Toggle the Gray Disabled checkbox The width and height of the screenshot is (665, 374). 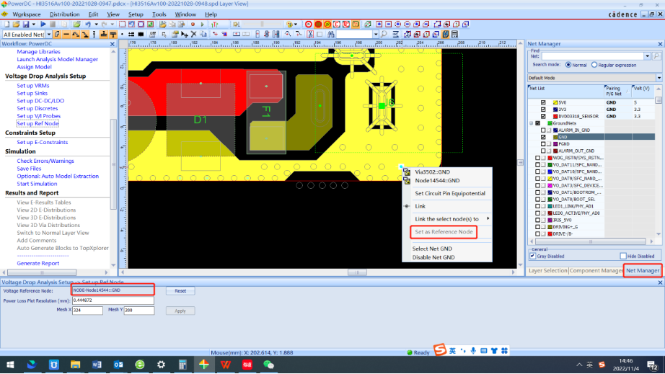pos(533,256)
